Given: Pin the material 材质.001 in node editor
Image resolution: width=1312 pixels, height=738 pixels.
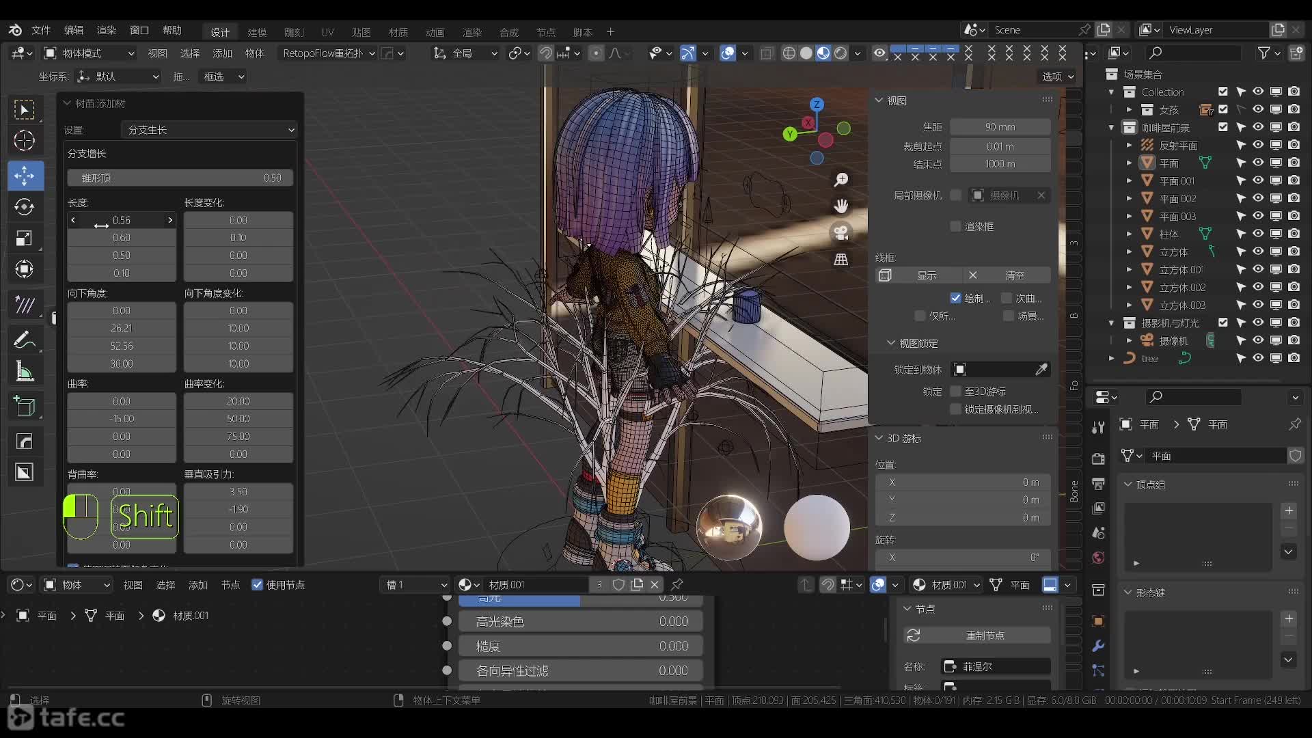Looking at the screenshot, I should [x=677, y=584].
